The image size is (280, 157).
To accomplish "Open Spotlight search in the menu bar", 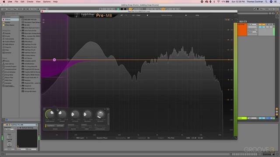I will [266, 2].
